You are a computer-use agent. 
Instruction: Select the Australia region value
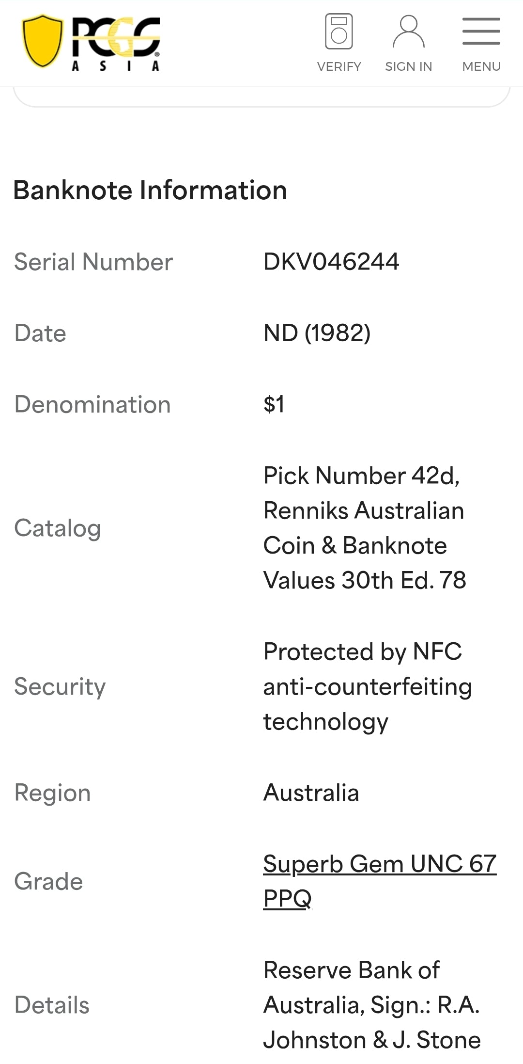pyautogui.click(x=311, y=793)
